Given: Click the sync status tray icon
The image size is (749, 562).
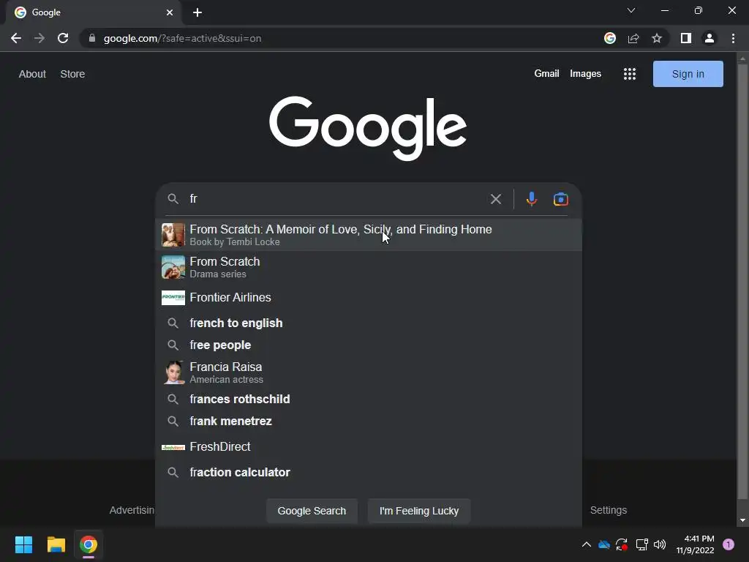Looking at the screenshot, I should coord(622,544).
